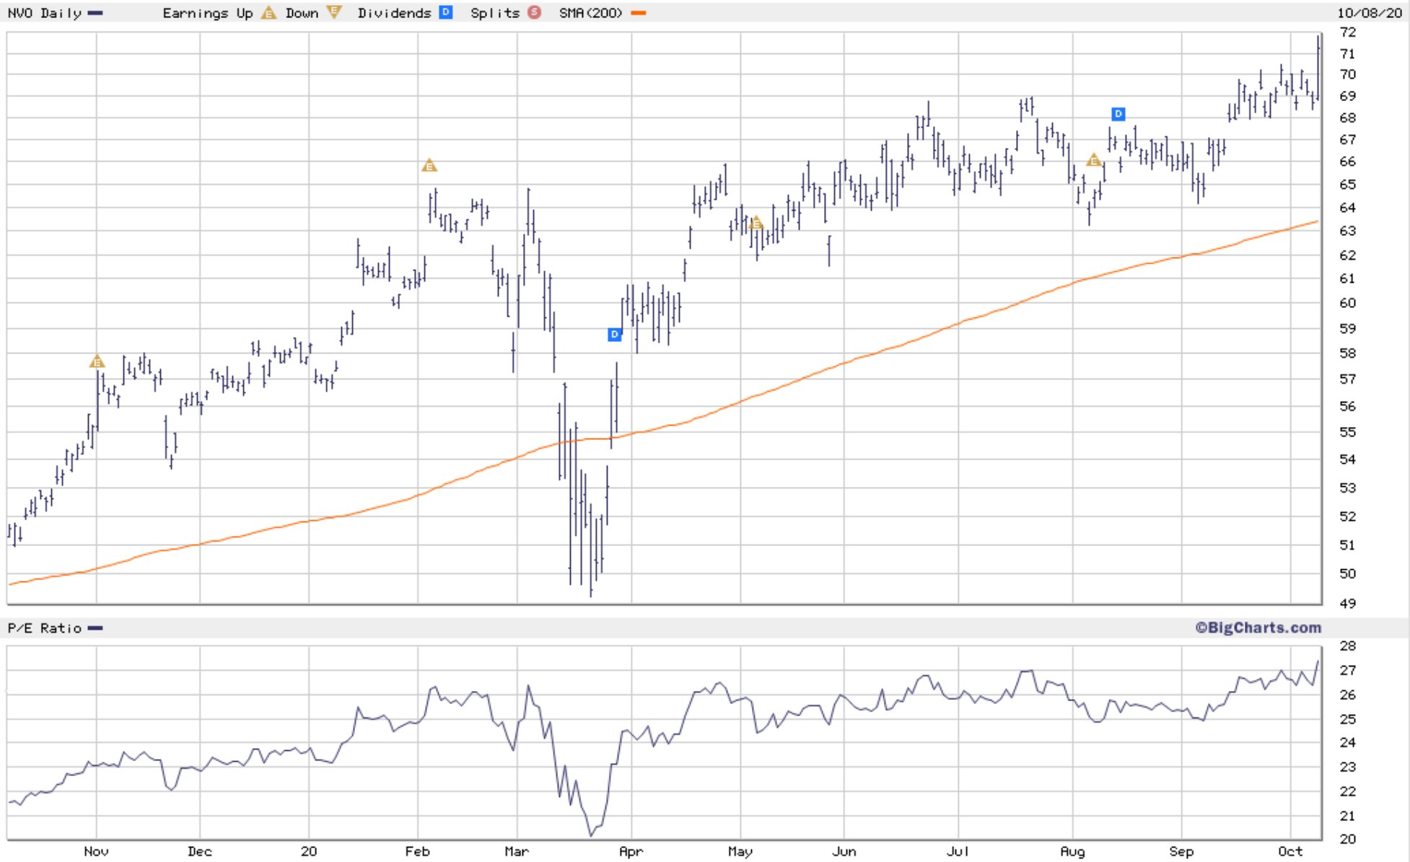Click the February earnings triangle marker

[x=429, y=166]
